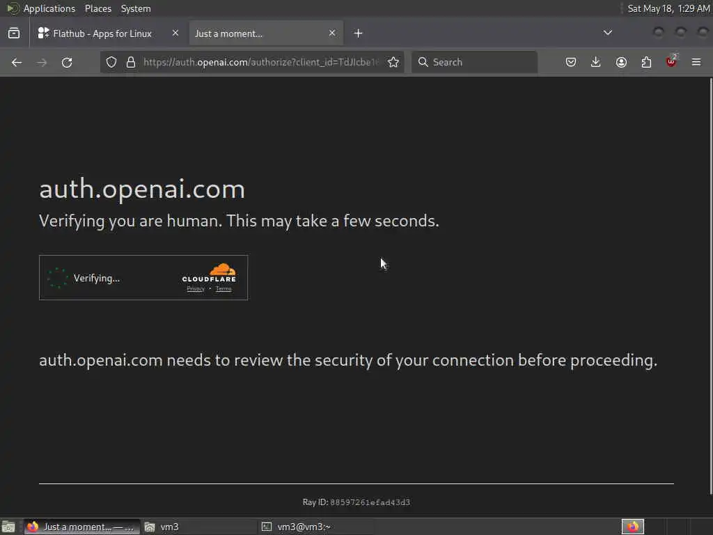
Task: Open the uBlock Origin extension icon
Action: [x=671, y=62]
